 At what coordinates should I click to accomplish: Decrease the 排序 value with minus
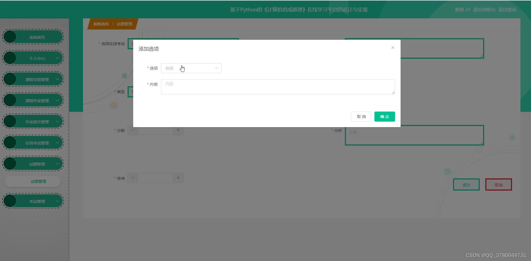[x=133, y=178]
